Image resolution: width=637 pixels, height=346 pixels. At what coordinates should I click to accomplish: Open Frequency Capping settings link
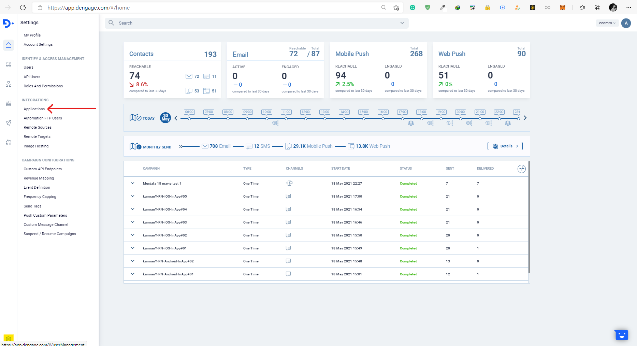(40, 197)
